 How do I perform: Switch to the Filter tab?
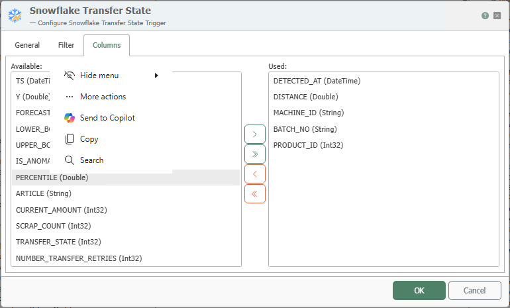coord(66,45)
